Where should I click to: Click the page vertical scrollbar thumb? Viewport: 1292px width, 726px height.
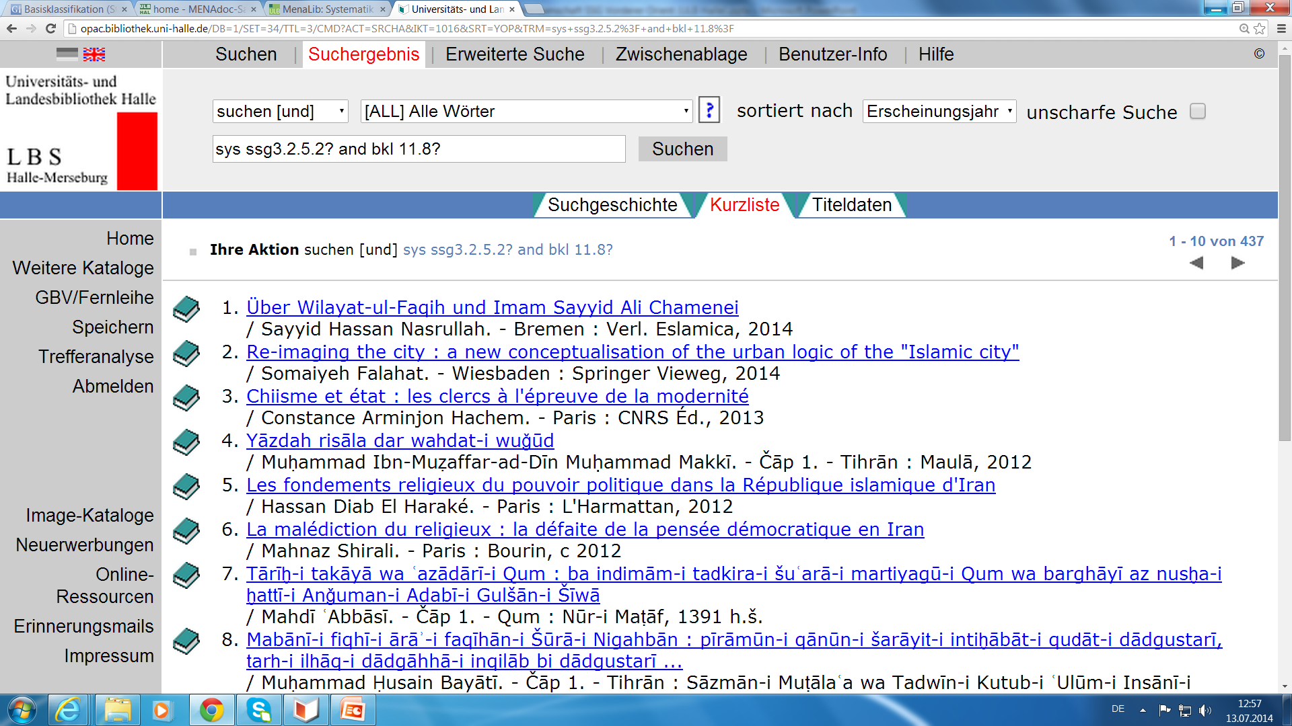coord(1285,249)
